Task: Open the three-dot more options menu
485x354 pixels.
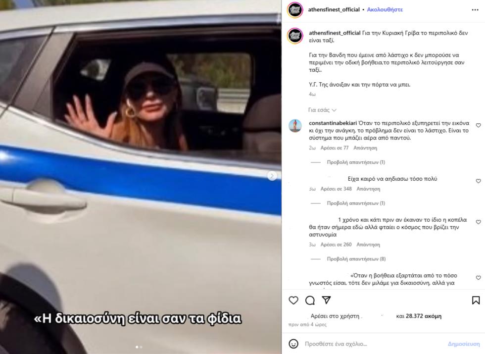Action: coord(475,10)
